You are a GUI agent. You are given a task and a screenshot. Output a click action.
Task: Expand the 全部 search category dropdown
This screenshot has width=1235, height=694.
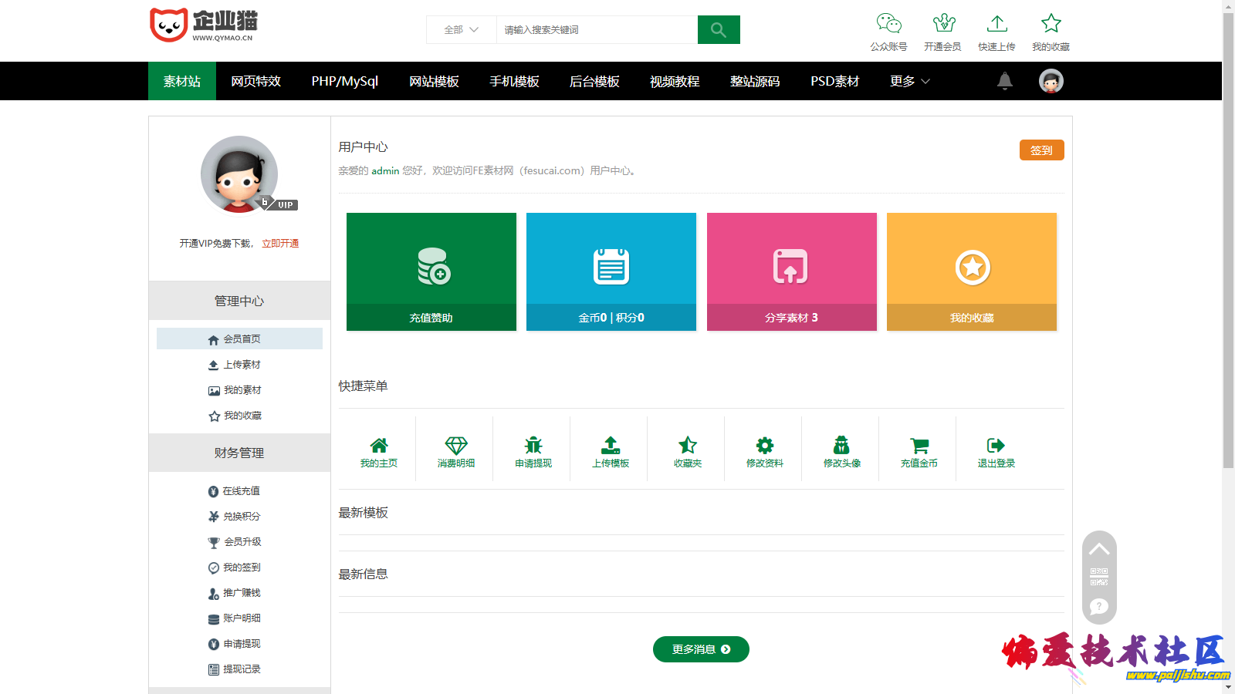click(x=461, y=30)
